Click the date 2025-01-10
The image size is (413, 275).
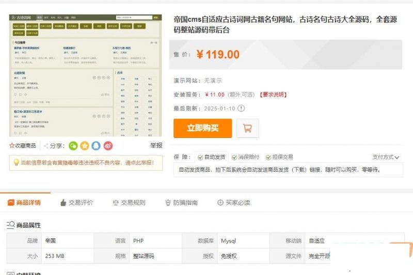[x=219, y=109]
